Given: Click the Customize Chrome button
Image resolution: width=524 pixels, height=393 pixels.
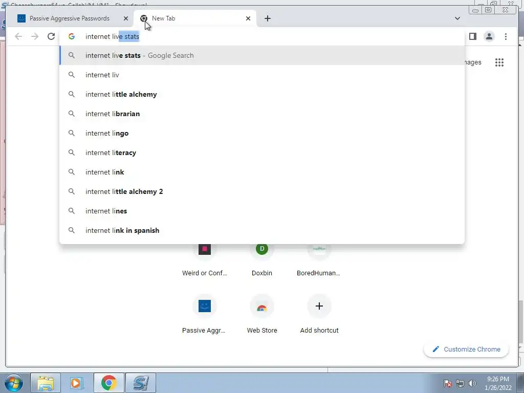Looking at the screenshot, I should coord(466,349).
